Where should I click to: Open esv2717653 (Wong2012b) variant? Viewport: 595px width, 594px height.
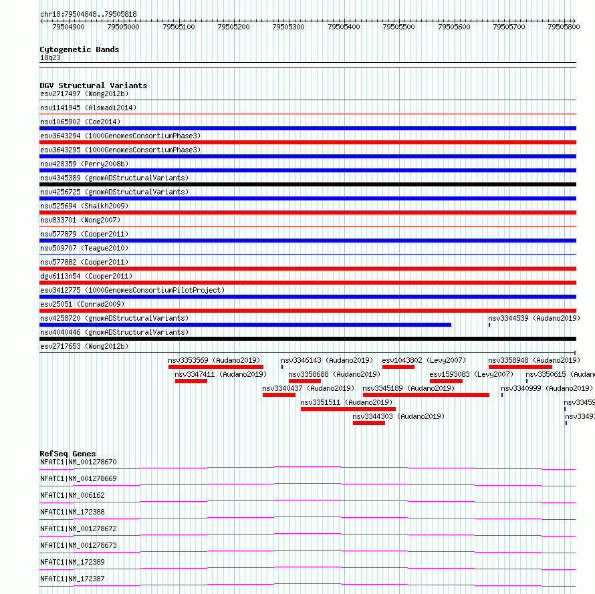84,346
